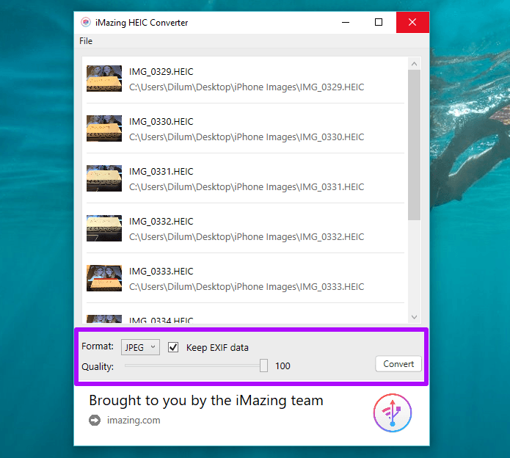Screen dimensions: 510x458
Task: Click the file path of IMG_0333.HEIC
Action: (x=247, y=287)
